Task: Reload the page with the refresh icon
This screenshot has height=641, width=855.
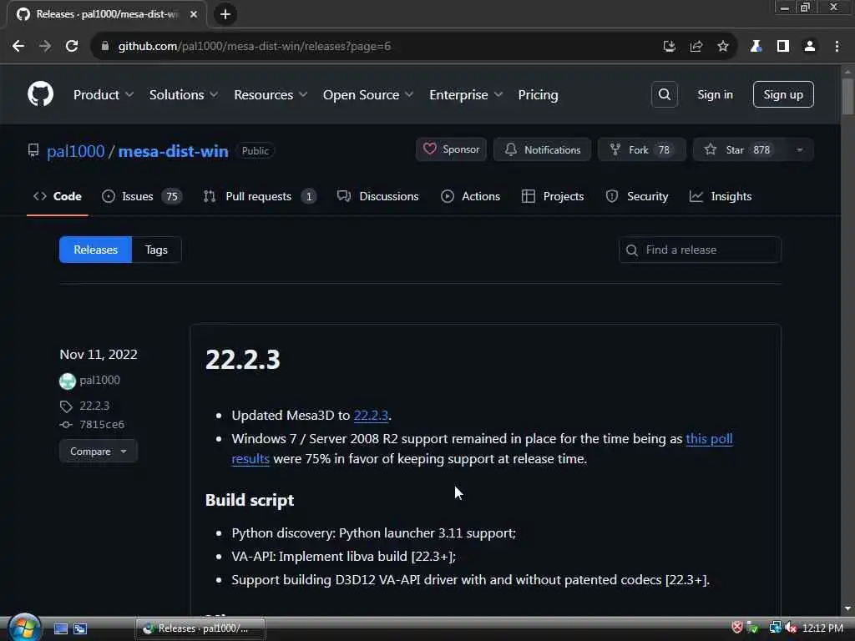Action: click(x=72, y=47)
